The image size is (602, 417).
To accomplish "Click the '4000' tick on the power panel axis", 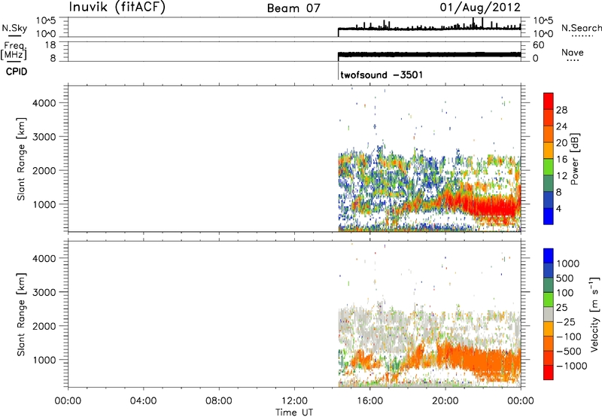I will point(44,103).
